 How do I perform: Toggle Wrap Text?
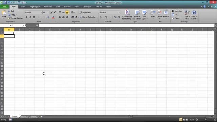click(x=85, y=12)
